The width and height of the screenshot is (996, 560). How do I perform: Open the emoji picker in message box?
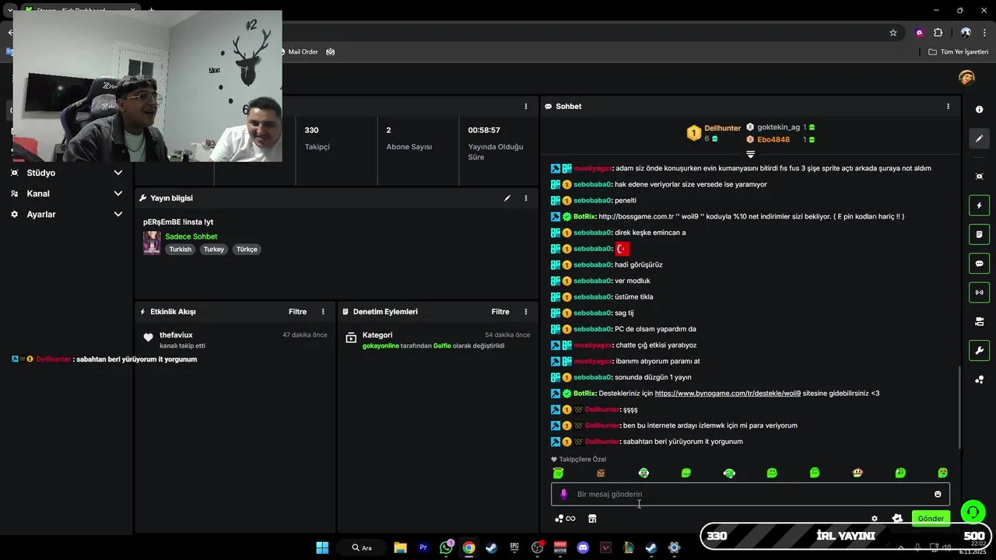938,494
